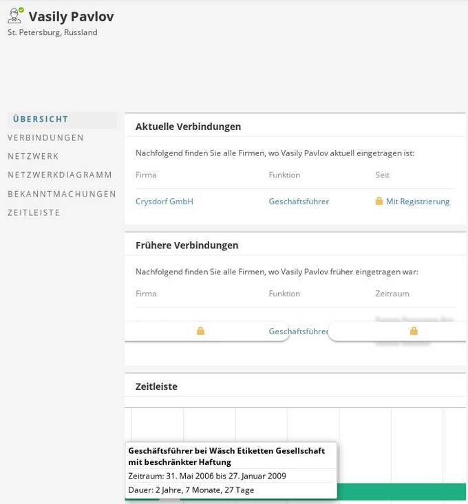Click the lock icon hiding the former Zeitraum
This screenshot has width=468, height=504.
414,331
